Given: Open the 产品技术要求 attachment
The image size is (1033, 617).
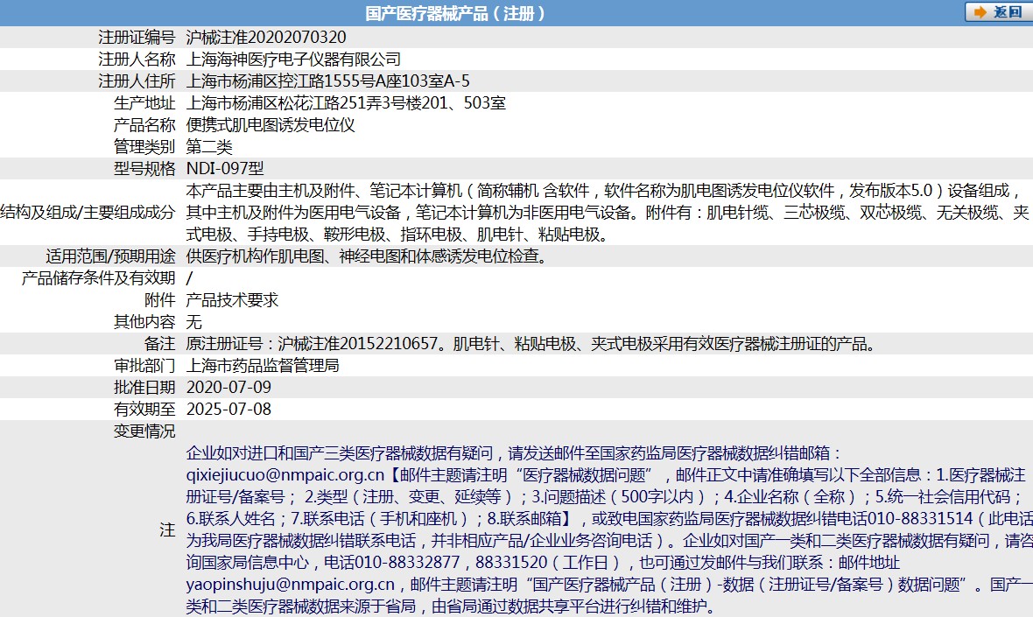Looking at the screenshot, I should click(x=233, y=299).
